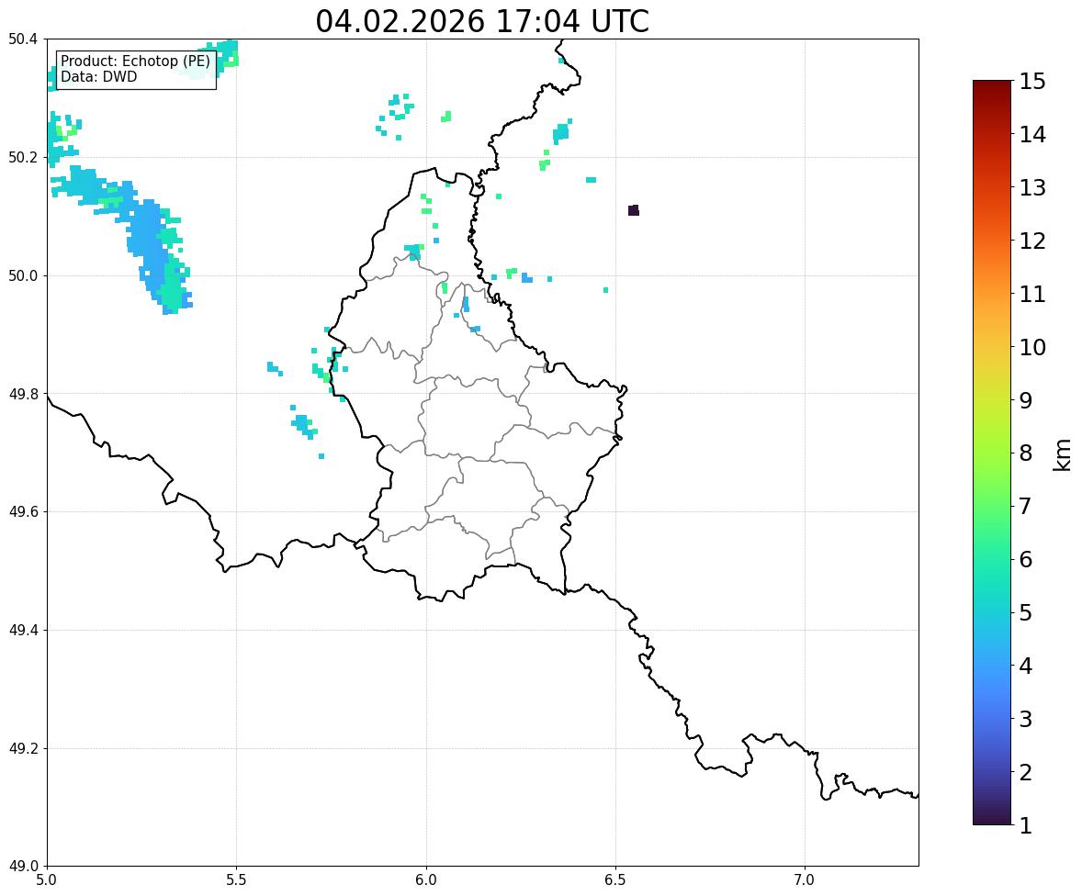Click the colorbar tick label 5
Viewport: 1082px width, 896px height.
[x=1026, y=612]
